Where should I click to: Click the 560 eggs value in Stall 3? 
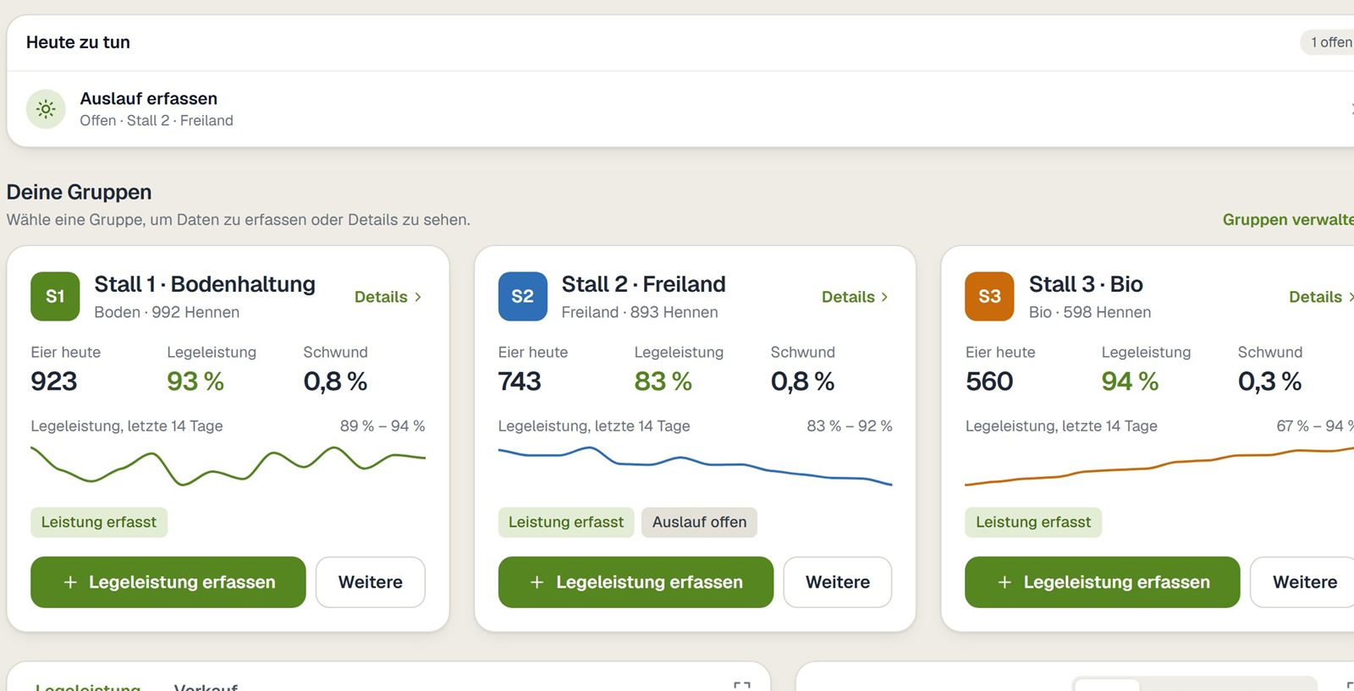point(989,381)
